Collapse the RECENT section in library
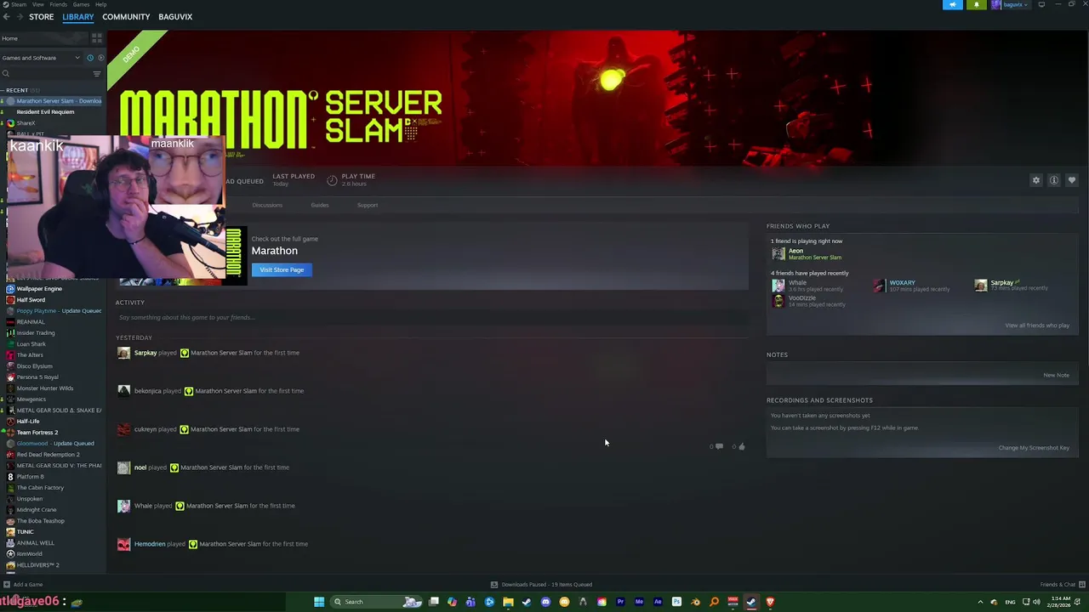 tap(3, 90)
